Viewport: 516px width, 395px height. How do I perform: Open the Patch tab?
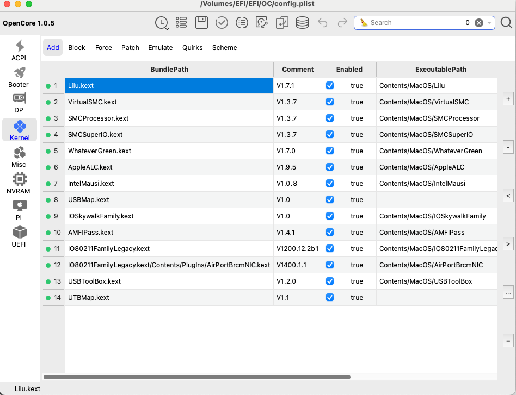tap(130, 48)
